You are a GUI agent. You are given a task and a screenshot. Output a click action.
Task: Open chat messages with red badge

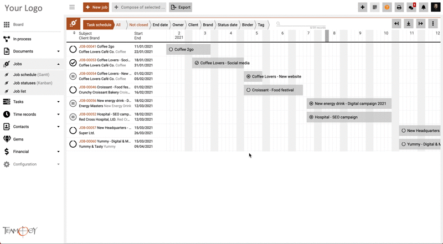411,7
